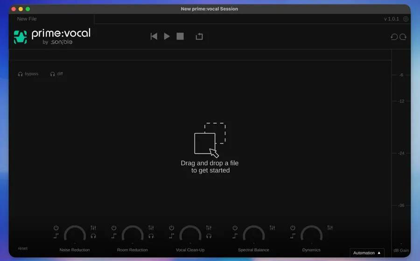Viewport: 420px width, 261px height.
Task: Click the Room Reduction knob
Action: tap(133, 235)
